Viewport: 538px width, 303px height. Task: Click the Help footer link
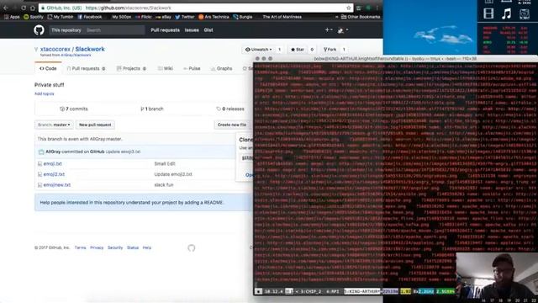(147, 247)
